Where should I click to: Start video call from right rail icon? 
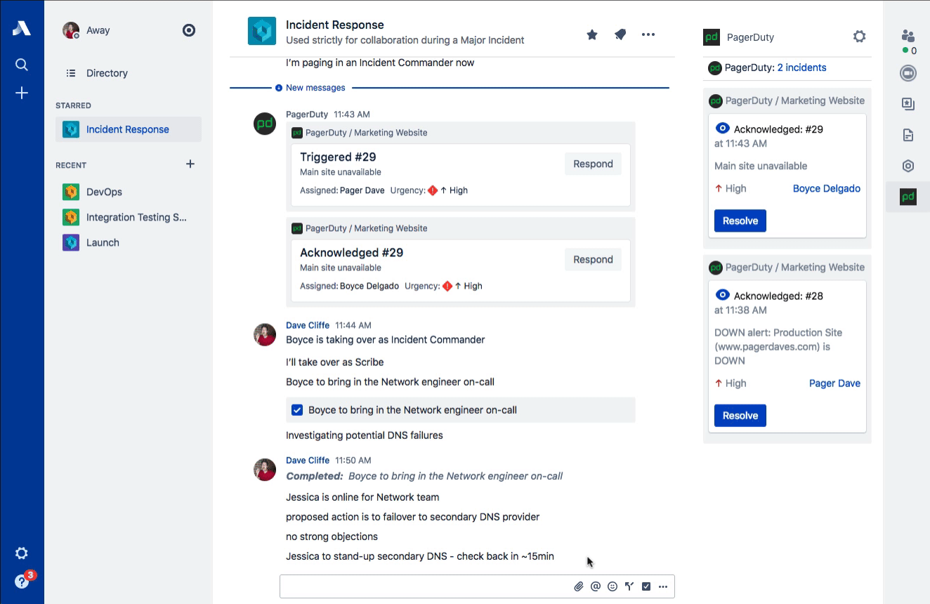908,73
